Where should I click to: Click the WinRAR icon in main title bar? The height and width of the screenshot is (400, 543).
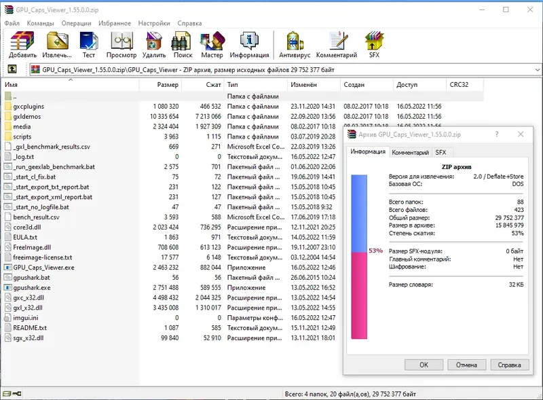click(x=9, y=10)
